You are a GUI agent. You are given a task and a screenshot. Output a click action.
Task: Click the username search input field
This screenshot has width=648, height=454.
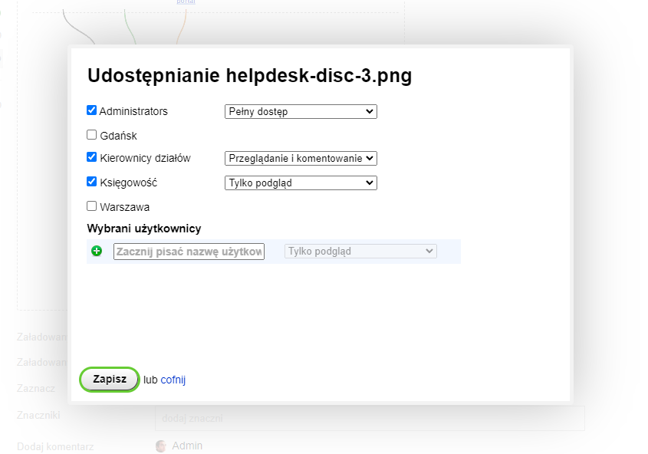tap(189, 252)
